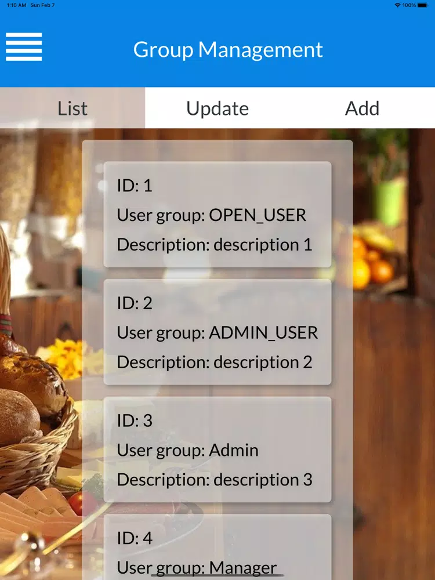The image size is (435, 580).
Task: Select Description: description 1 line
Action: point(215,245)
